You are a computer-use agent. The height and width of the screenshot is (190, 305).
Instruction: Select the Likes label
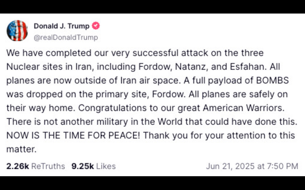(x=106, y=166)
